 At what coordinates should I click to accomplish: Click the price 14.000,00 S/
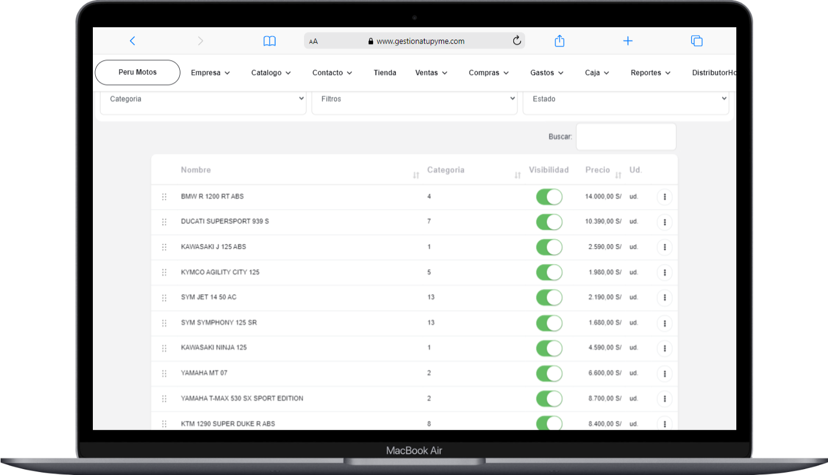click(603, 197)
